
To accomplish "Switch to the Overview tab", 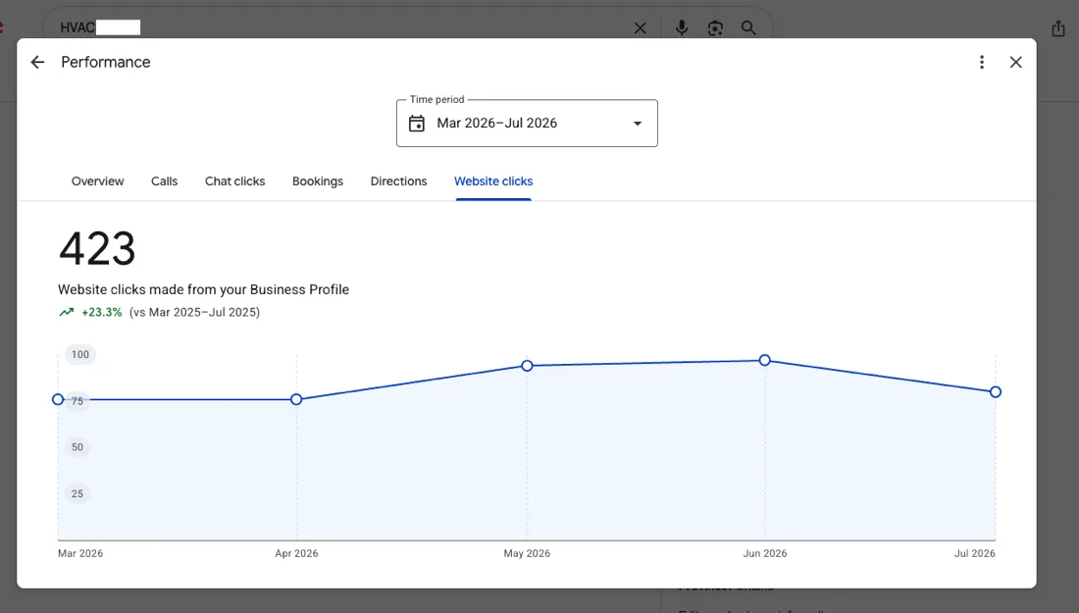I will [98, 180].
